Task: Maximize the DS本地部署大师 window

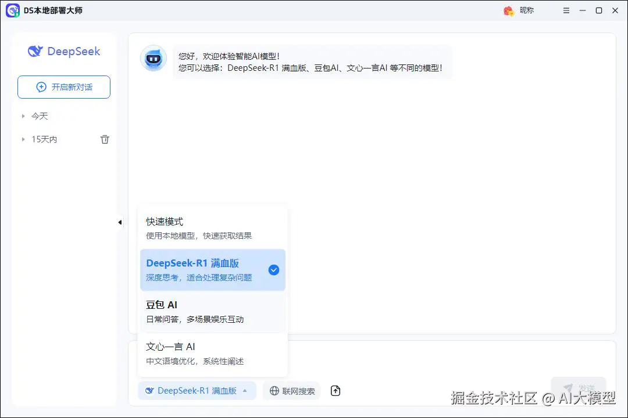Action: (x=599, y=10)
